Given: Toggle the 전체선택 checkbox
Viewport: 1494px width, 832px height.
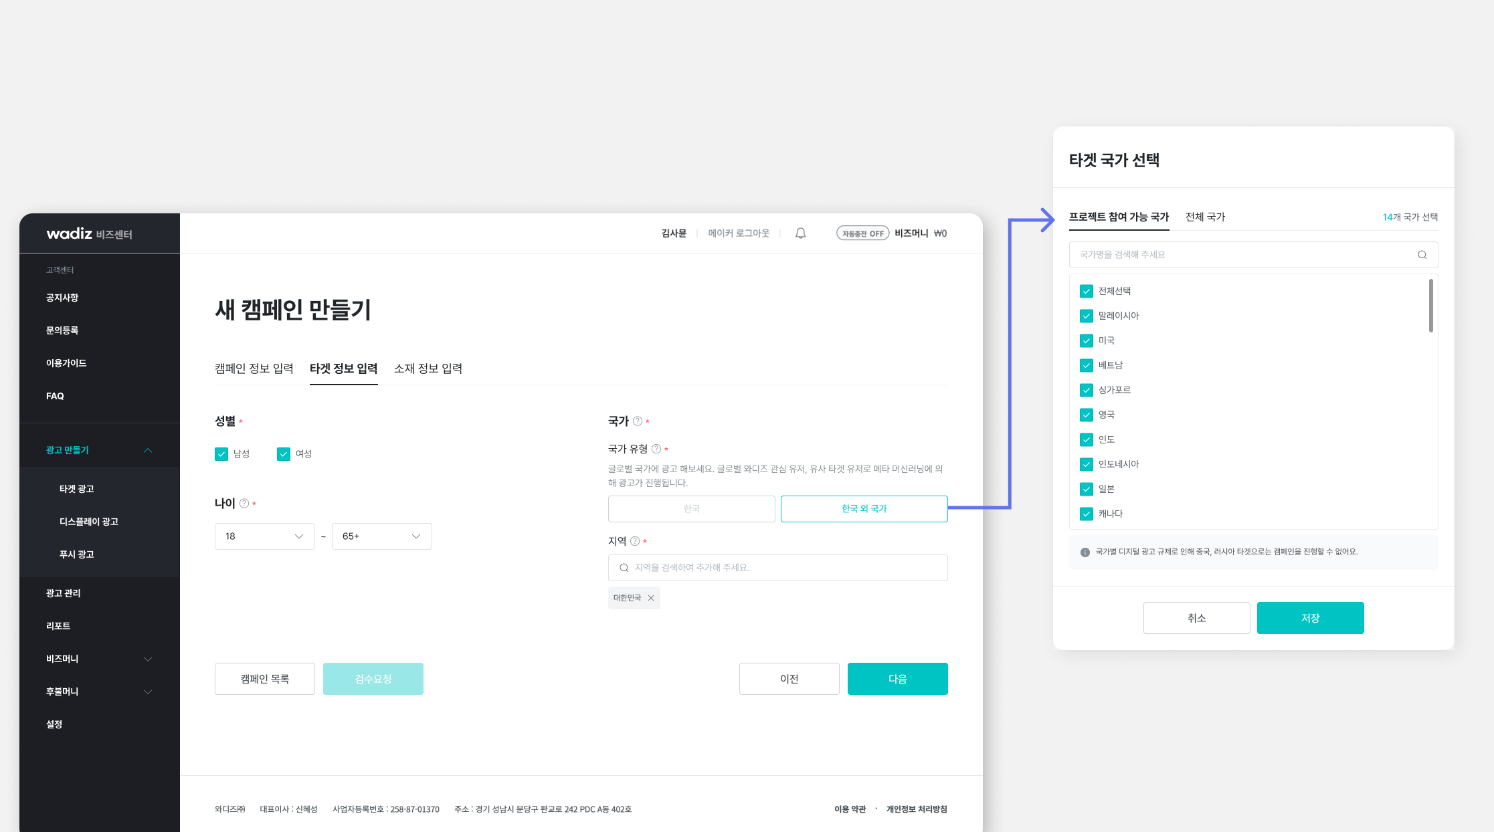Looking at the screenshot, I should click(x=1087, y=291).
